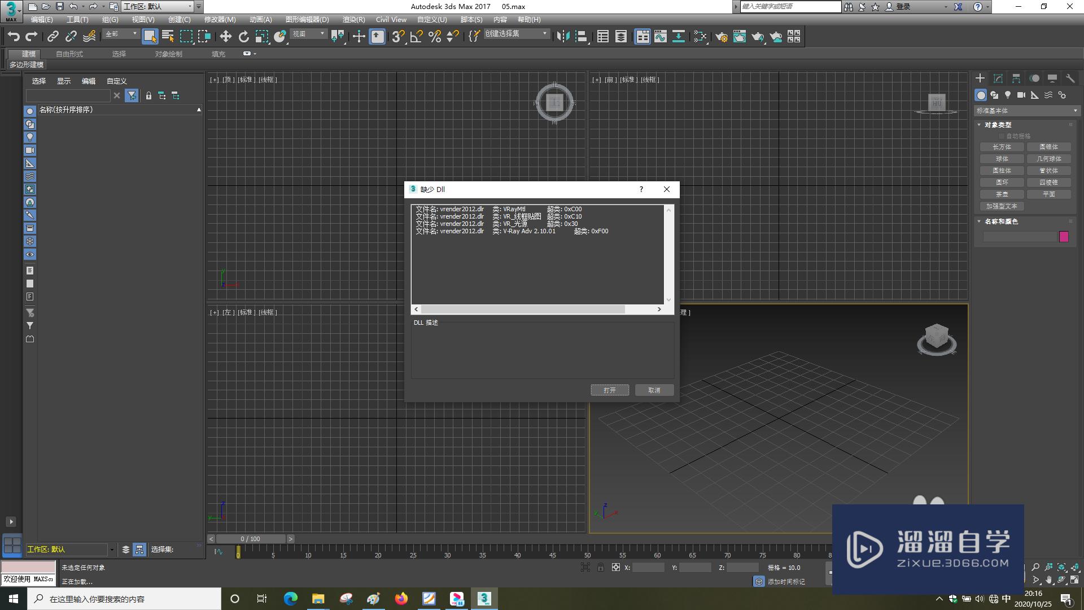Select the Lights category icon
Image resolution: width=1084 pixels, height=610 pixels.
pyautogui.click(x=1008, y=95)
